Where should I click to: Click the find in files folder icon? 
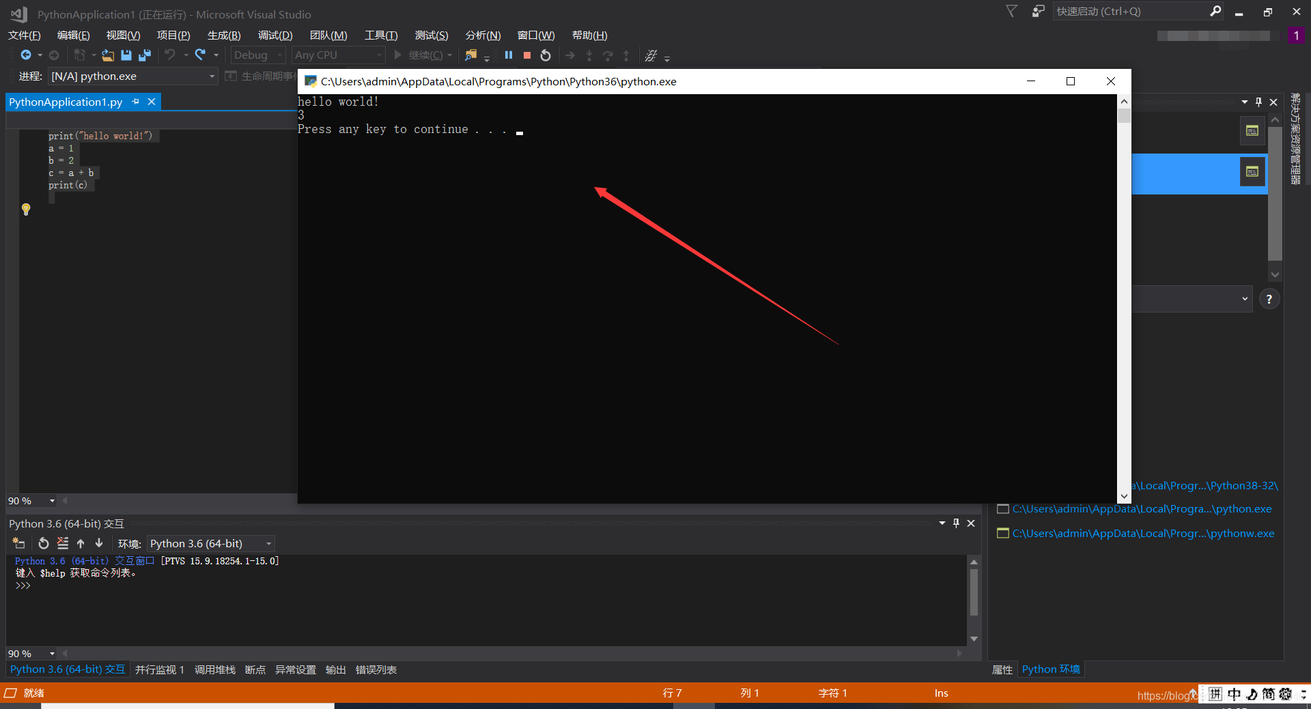click(470, 55)
